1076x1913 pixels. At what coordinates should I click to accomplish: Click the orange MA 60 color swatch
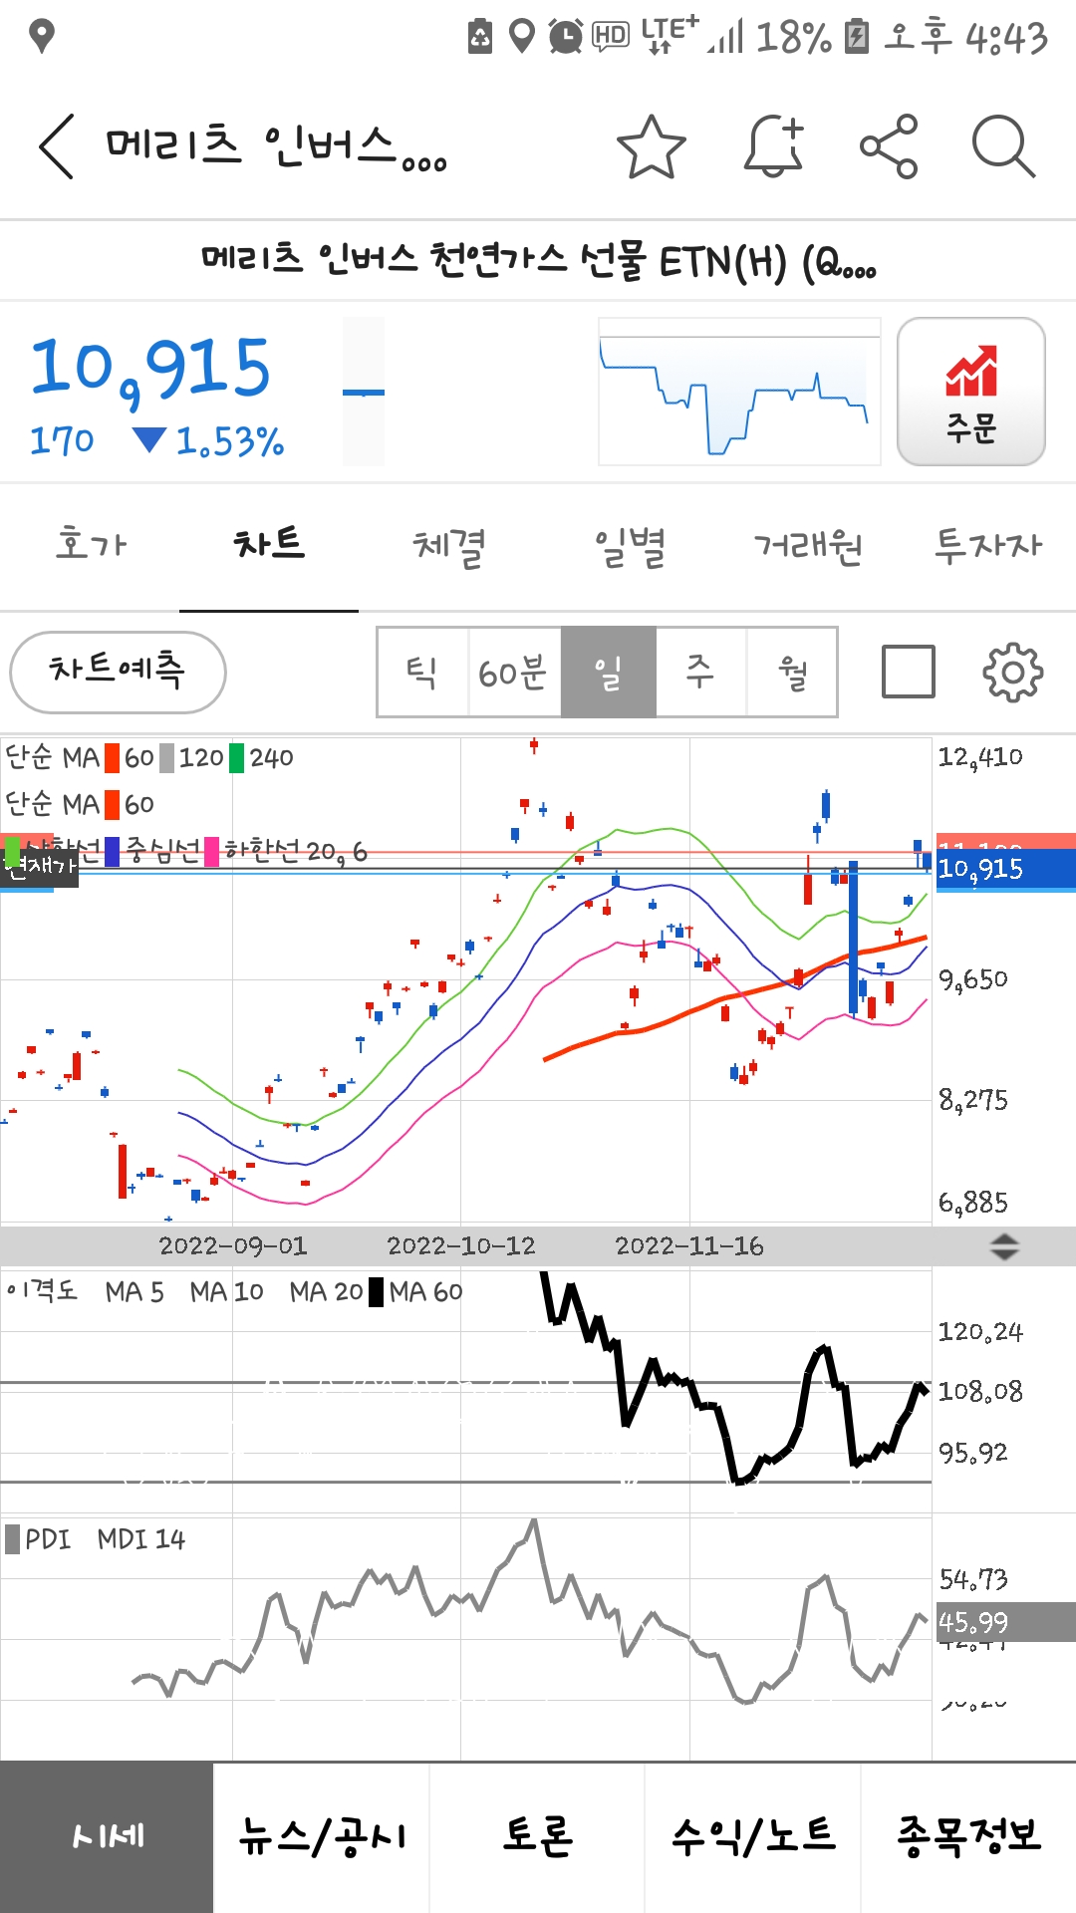click(113, 758)
